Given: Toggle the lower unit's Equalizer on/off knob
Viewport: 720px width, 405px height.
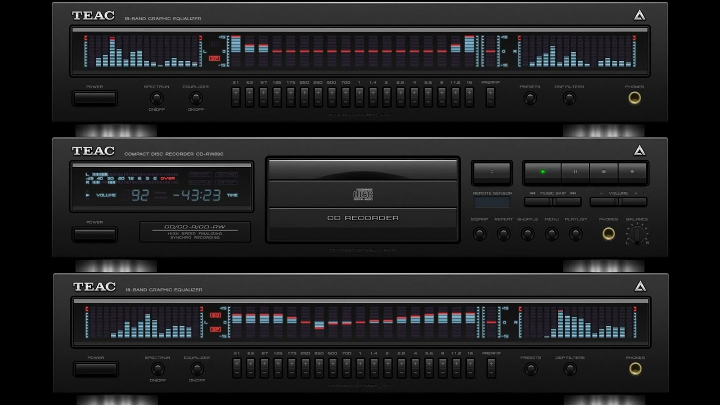Looking at the screenshot, I should click(x=197, y=369).
